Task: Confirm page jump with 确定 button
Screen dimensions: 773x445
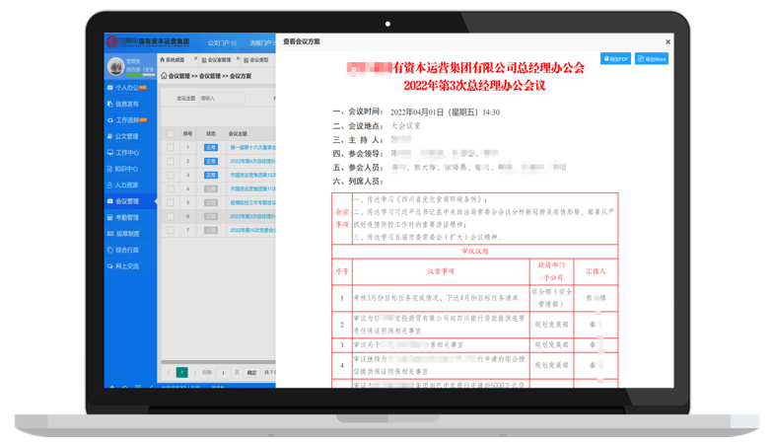Action: point(251,373)
